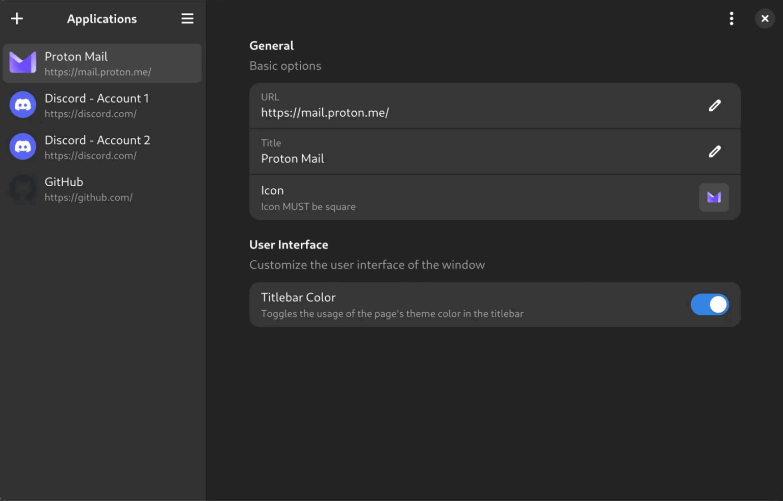Click the Icon row requiring a square image
Viewport: 783px width, 501px height.
click(x=459, y=197)
